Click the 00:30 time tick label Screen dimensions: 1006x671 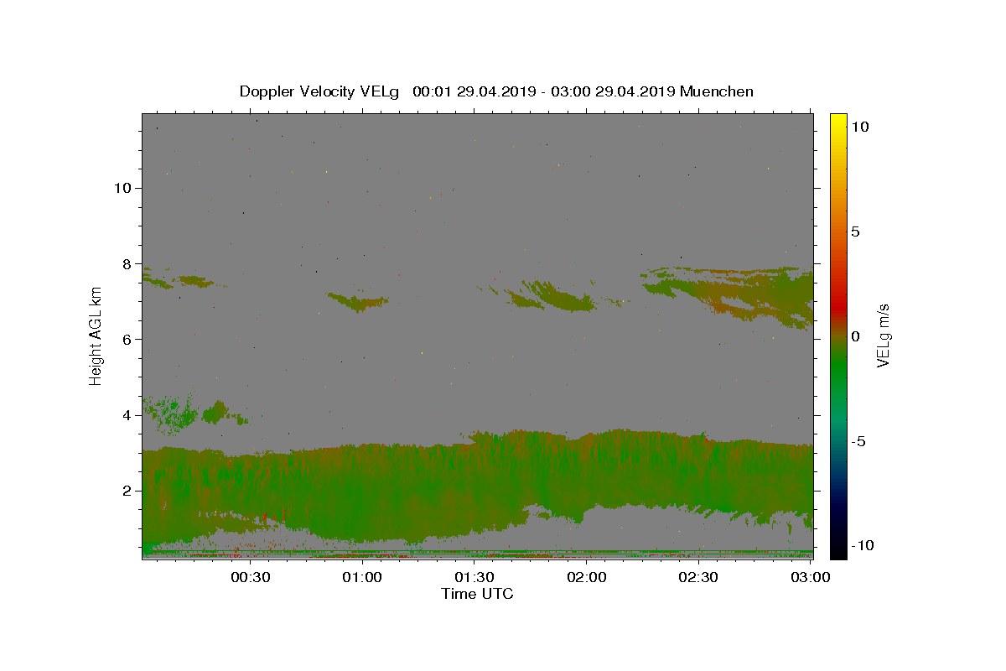point(250,577)
